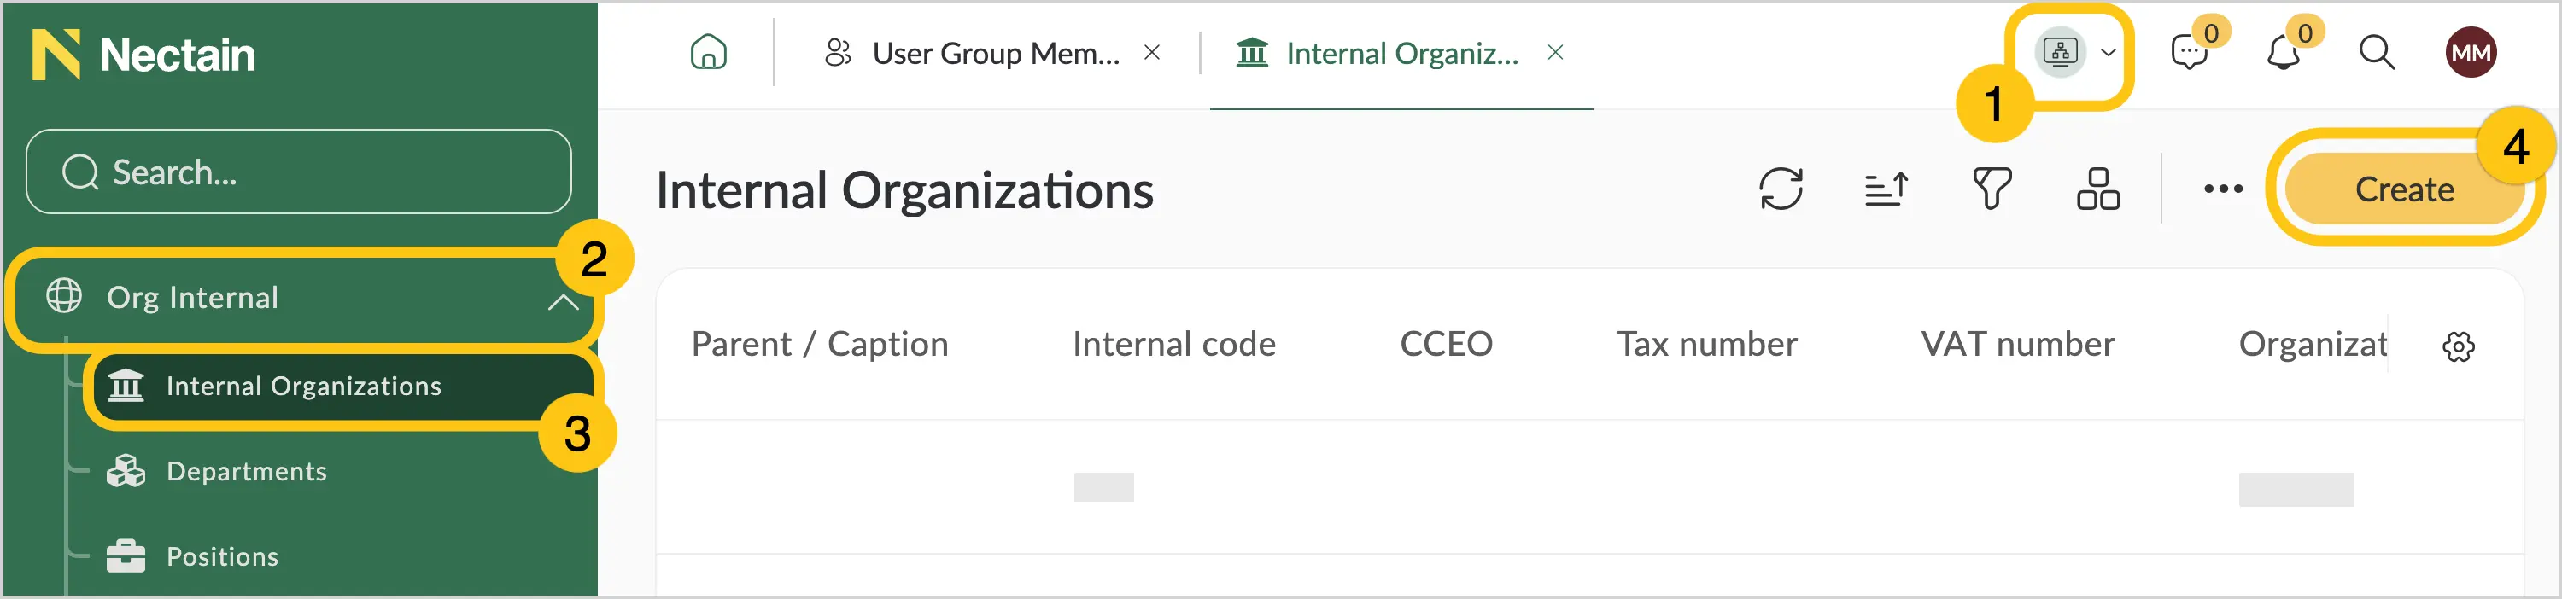Focus the sidebar Search field
The height and width of the screenshot is (599, 2562).
[x=298, y=172]
